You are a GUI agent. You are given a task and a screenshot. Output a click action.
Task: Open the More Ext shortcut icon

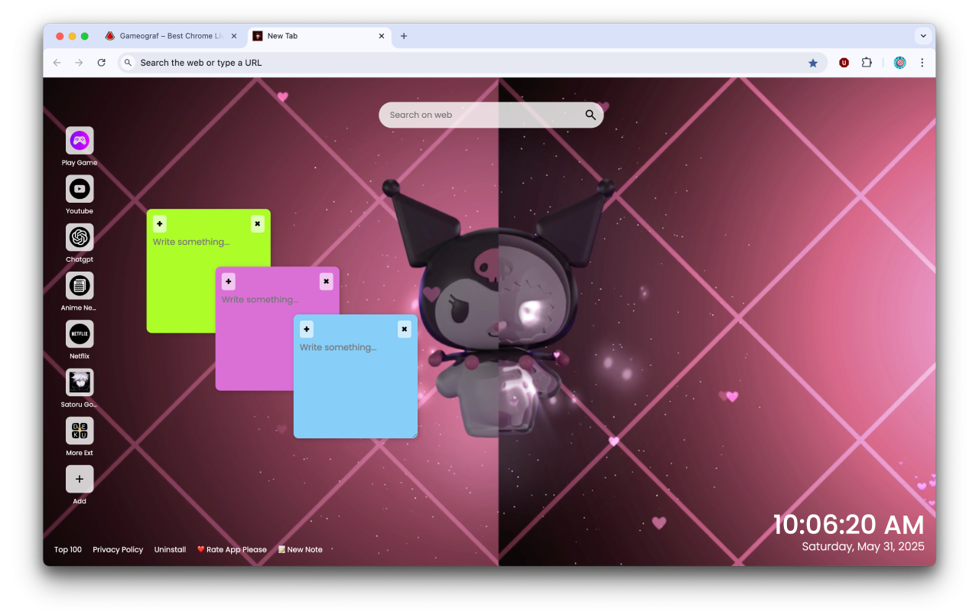80,431
